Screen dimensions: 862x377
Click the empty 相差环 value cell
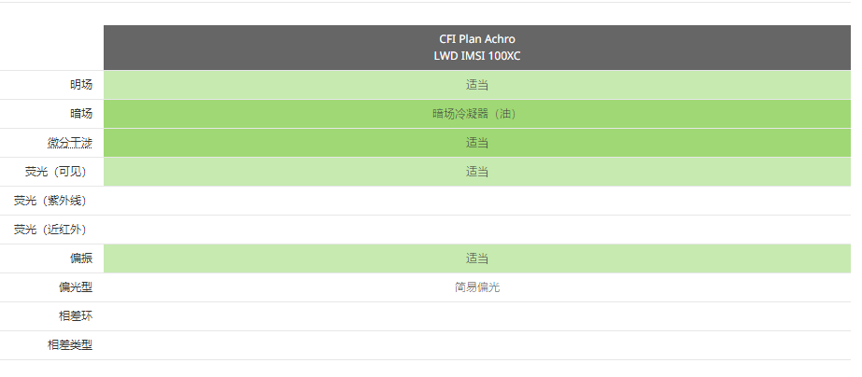pos(477,316)
